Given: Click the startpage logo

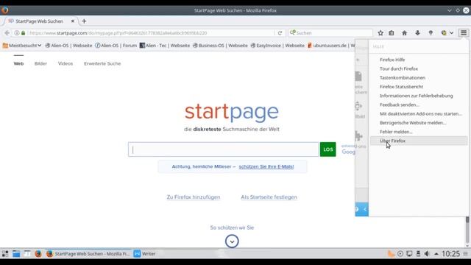Looking at the screenshot, I should [232, 112].
